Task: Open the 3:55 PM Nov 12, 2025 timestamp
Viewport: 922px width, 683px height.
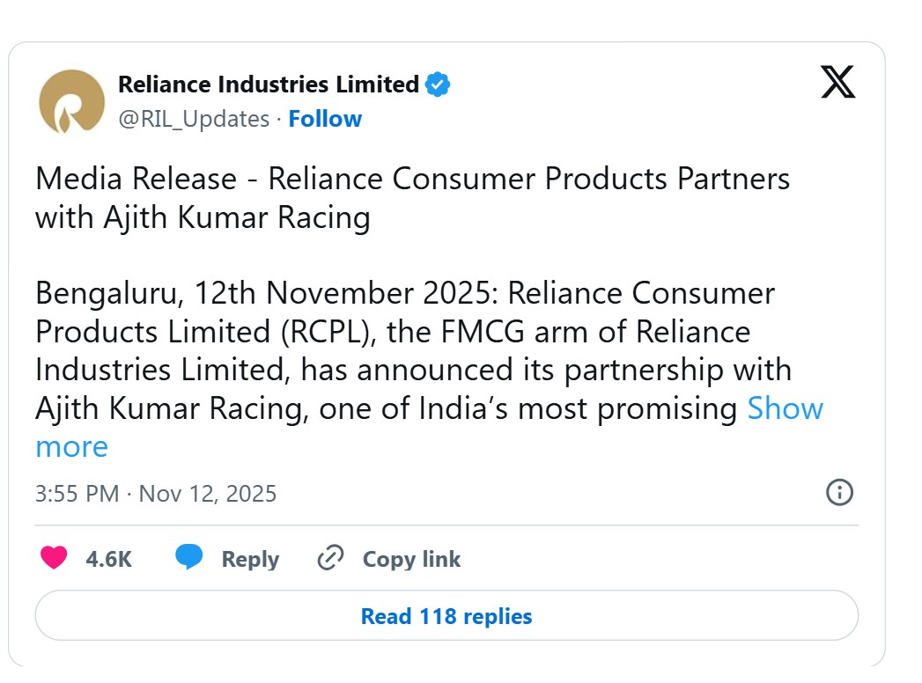Action: [x=156, y=494]
